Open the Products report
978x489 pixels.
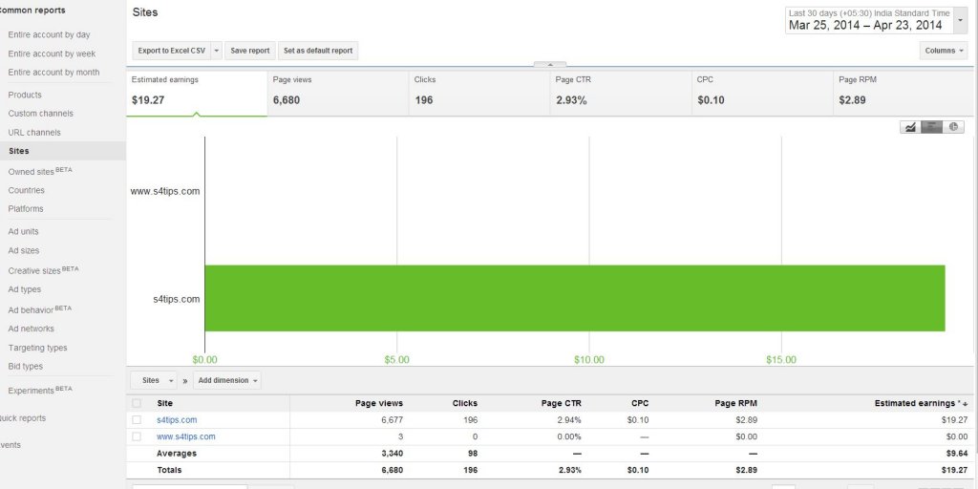(x=25, y=95)
